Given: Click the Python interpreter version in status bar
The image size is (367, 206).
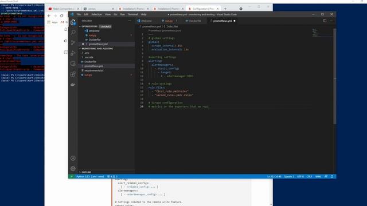Looking at the screenshot, I should [x=90, y=177].
